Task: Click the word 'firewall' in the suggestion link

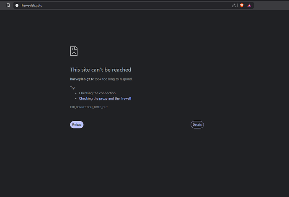Action: point(126,98)
